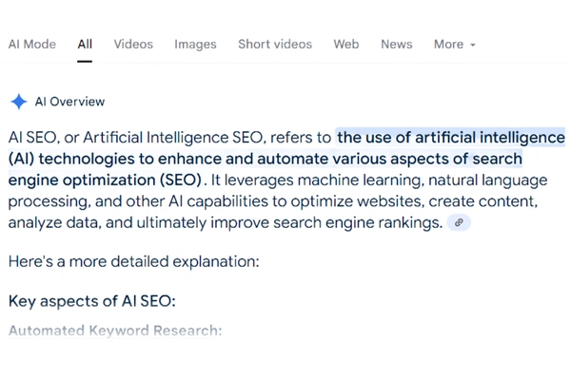Screen dimensions: 571x380
Task: Switch to the Web results tab
Action: [346, 44]
